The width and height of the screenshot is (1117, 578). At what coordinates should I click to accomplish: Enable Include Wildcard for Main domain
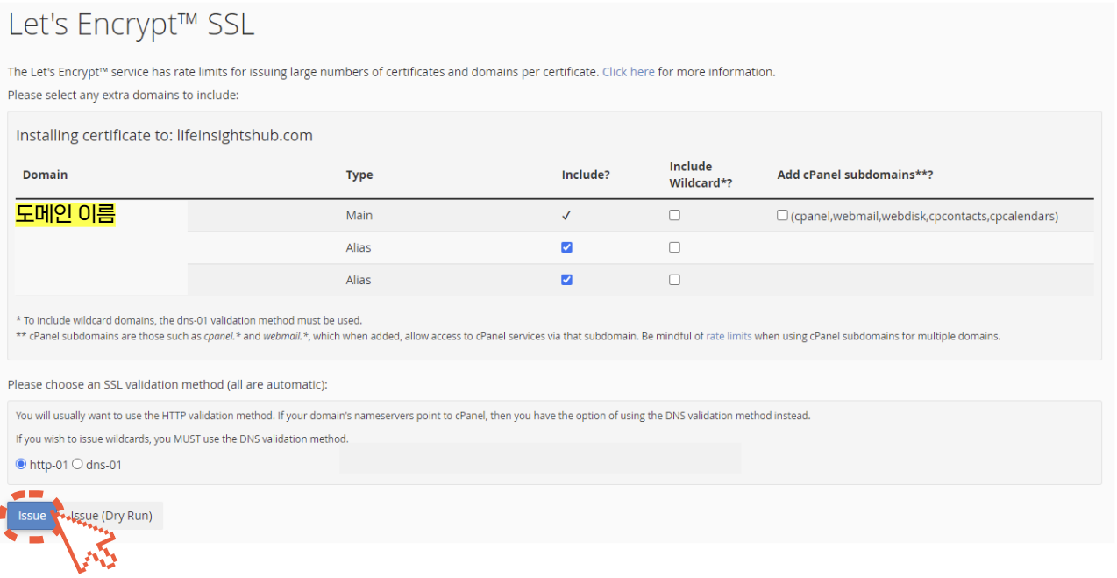(x=674, y=215)
